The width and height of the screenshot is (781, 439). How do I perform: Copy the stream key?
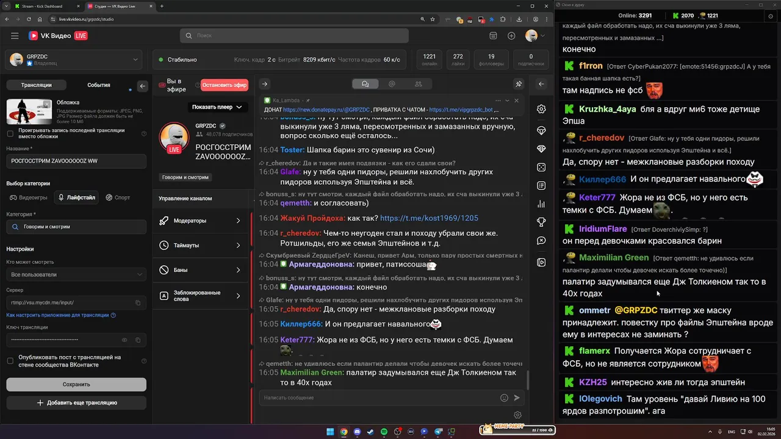[138, 340]
